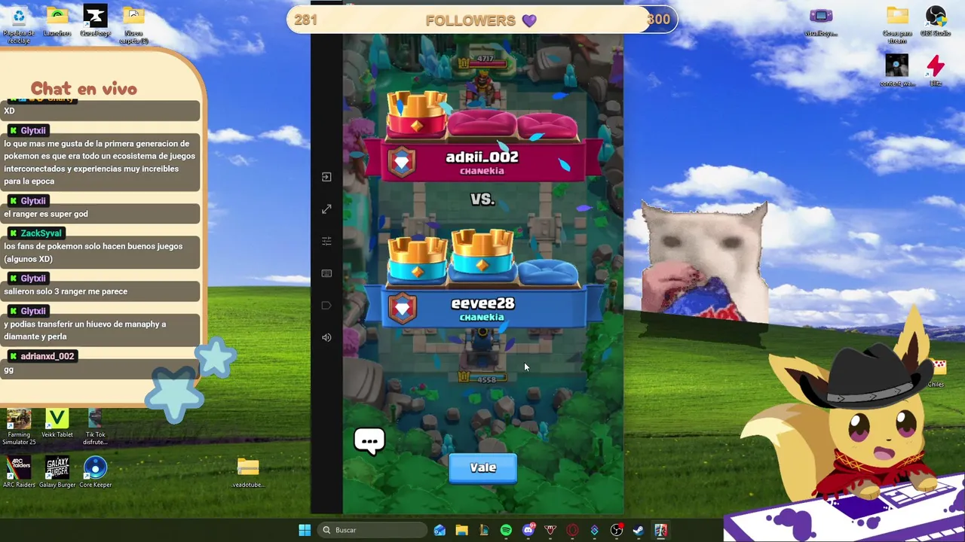Launch ARC Raiders from the desktop
The image size is (965, 542).
click(x=19, y=473)
